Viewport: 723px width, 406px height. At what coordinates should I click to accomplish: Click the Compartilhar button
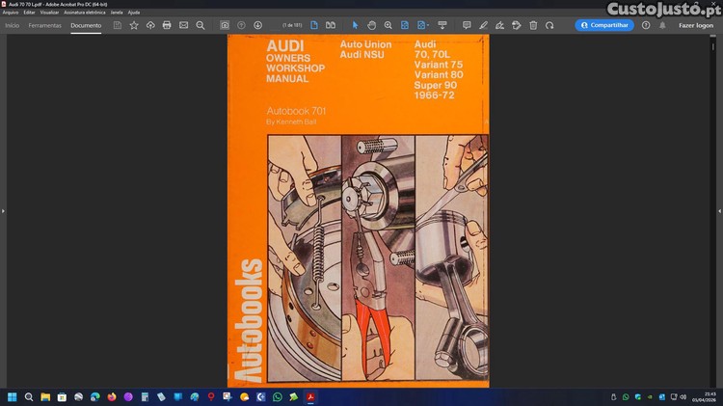pyautogui.click(x=604, y=25)
